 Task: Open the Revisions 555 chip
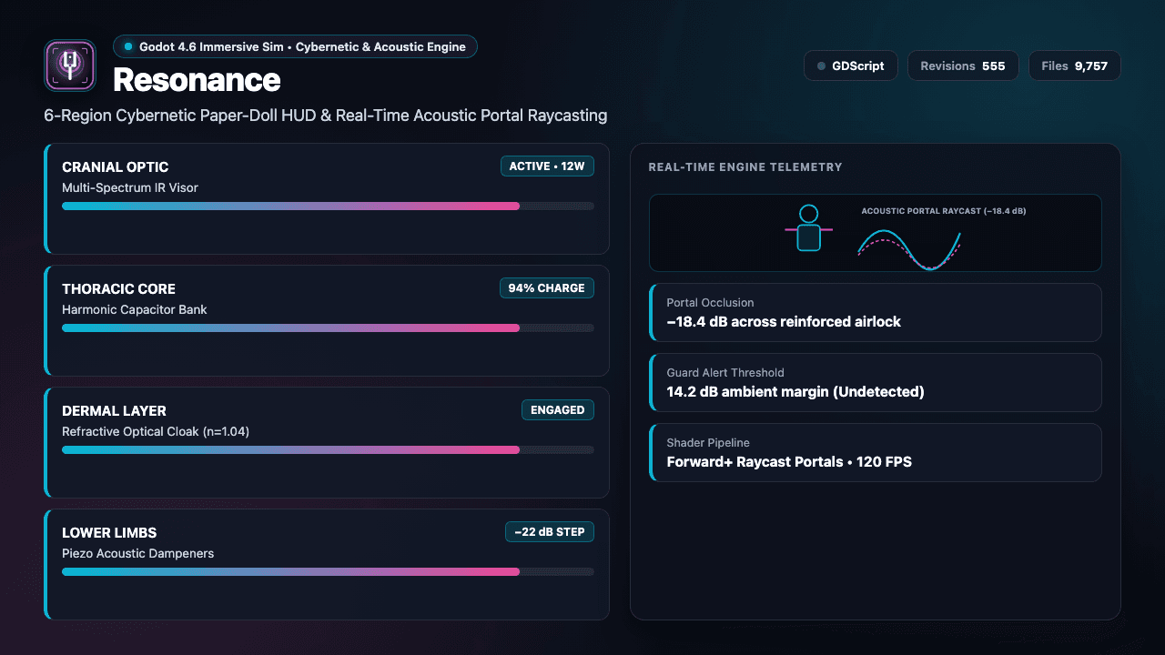963,66
